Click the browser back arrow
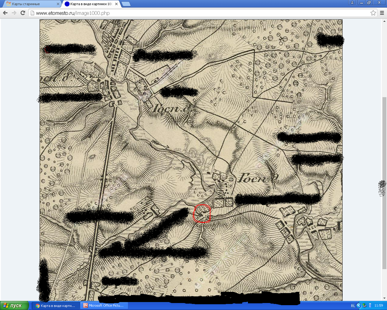Screen dimensions: 387x310 point(5,13)
